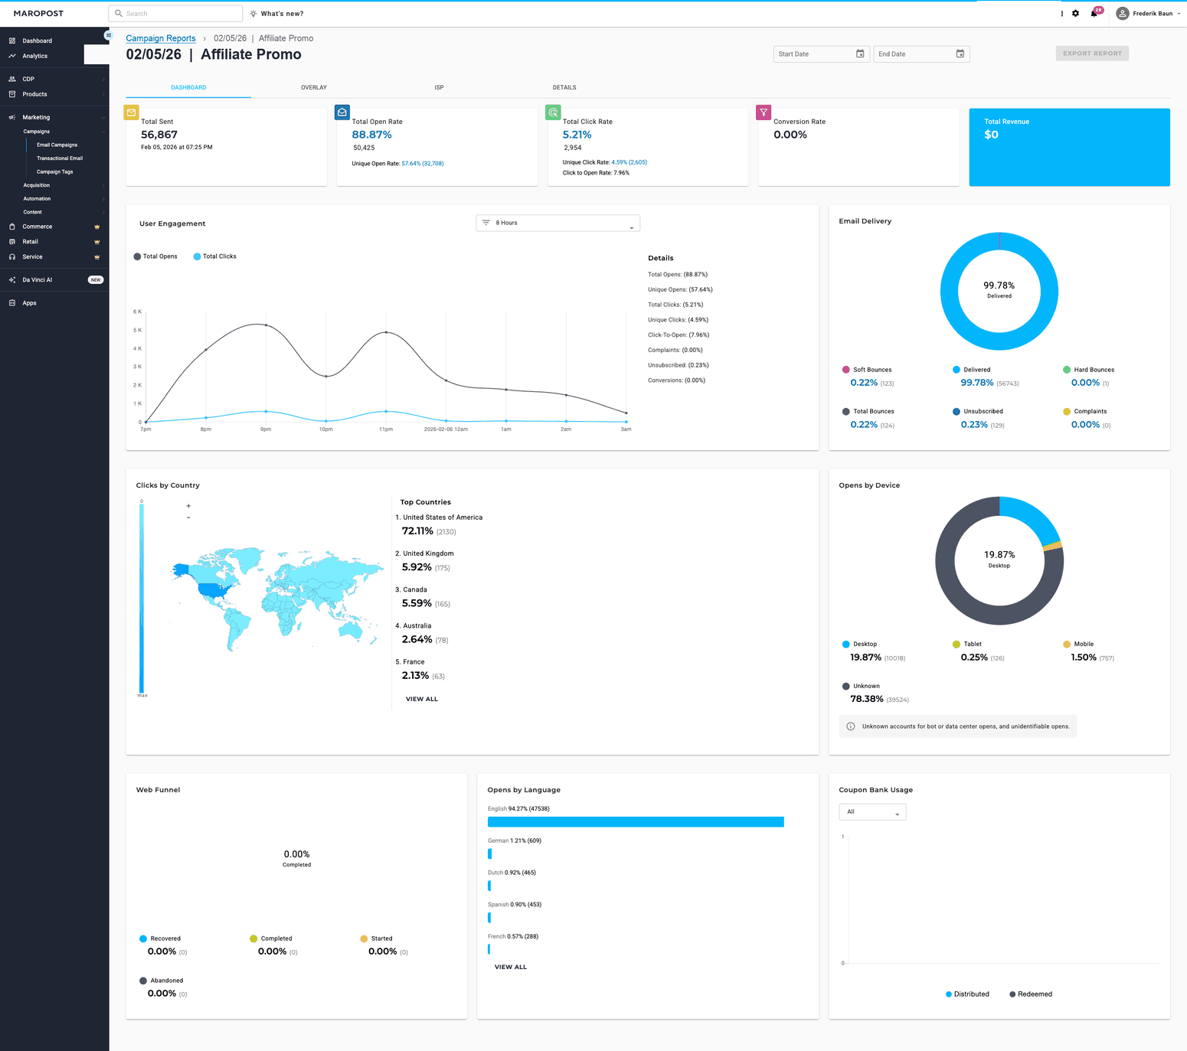
Task: Expand the CDP sidebar section
Action: pos(103,79)
